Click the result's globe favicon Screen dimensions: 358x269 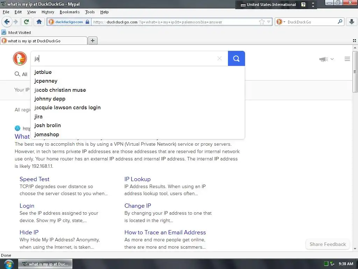point(17,128)
